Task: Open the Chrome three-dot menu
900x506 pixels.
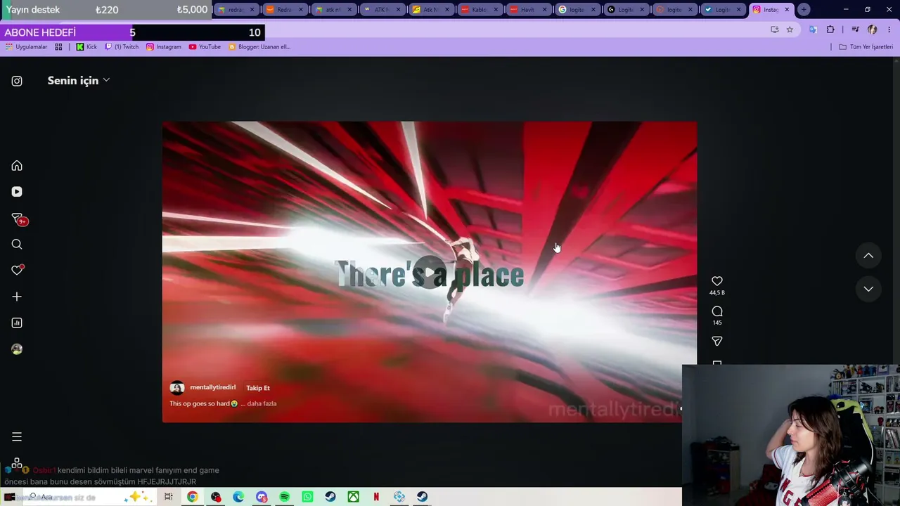Action: pyautogui.click(x=889, y=30)
